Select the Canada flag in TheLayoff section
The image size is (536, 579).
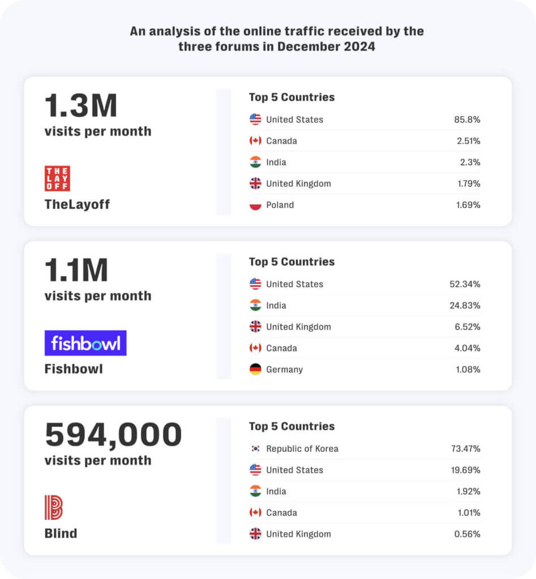[x=255, y=140]
